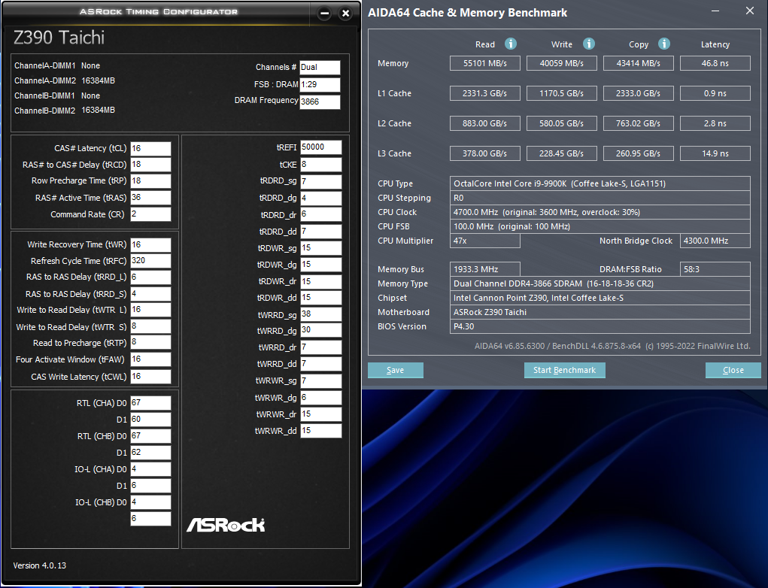Select the tRDRD_dg value field
The width and height of the screenshot is (768, 588).
321,199
